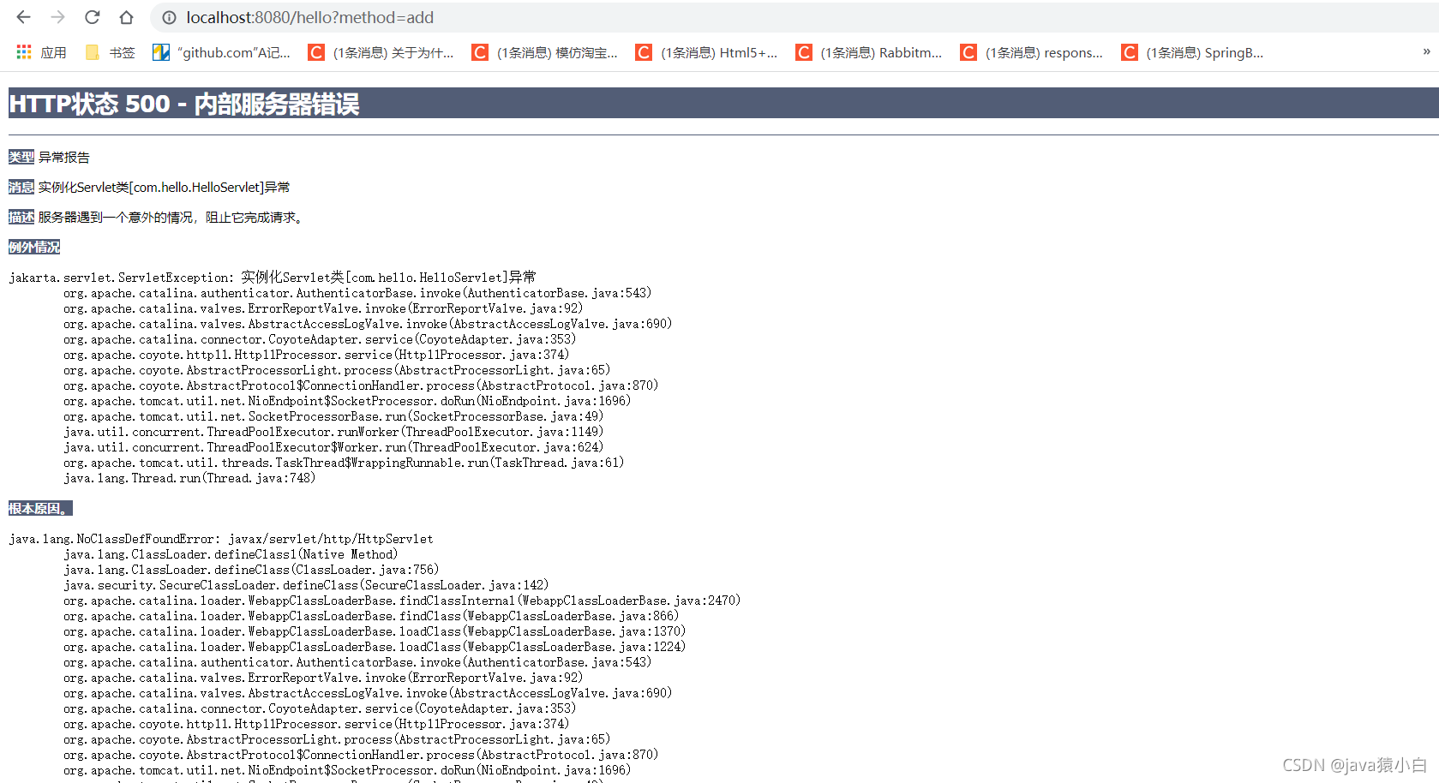Open the 书签 bookmarks folder
Viewport: 1439px width, 783px height.
click(110, 52)
